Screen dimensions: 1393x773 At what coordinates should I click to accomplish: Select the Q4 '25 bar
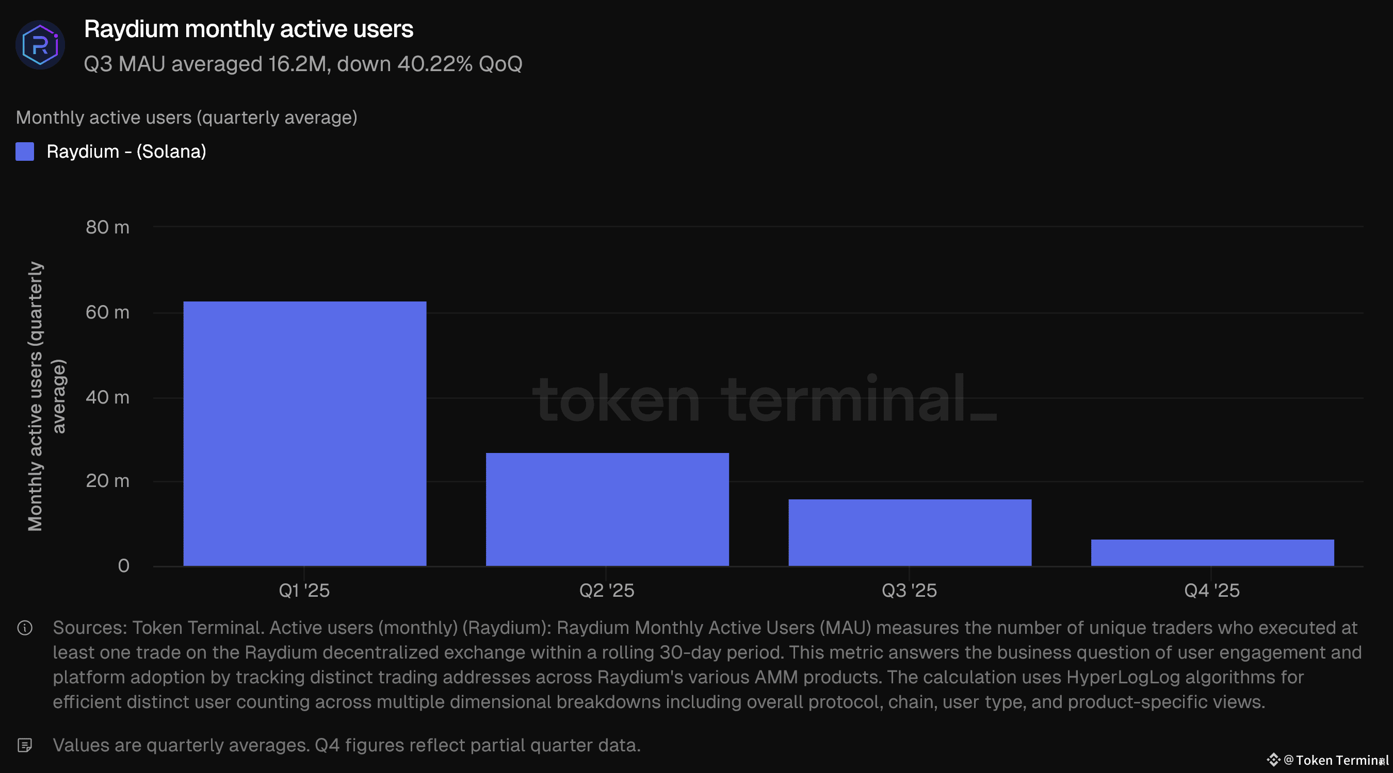(x=1212, y=552)
